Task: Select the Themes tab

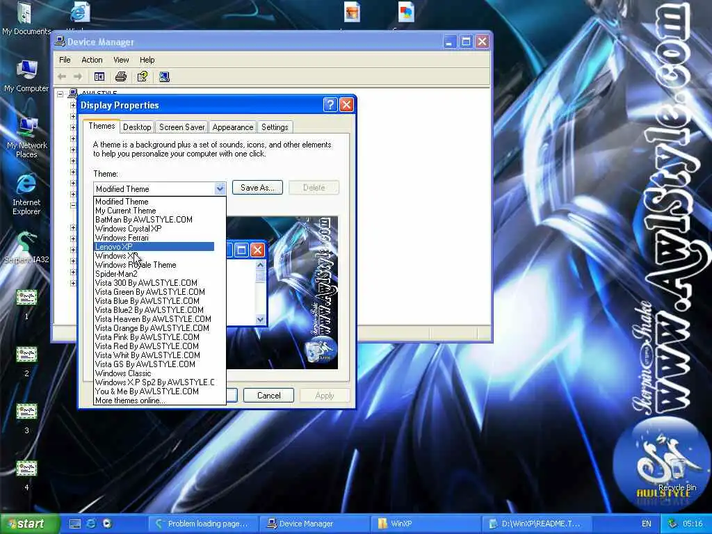Action: click(102, 126)
